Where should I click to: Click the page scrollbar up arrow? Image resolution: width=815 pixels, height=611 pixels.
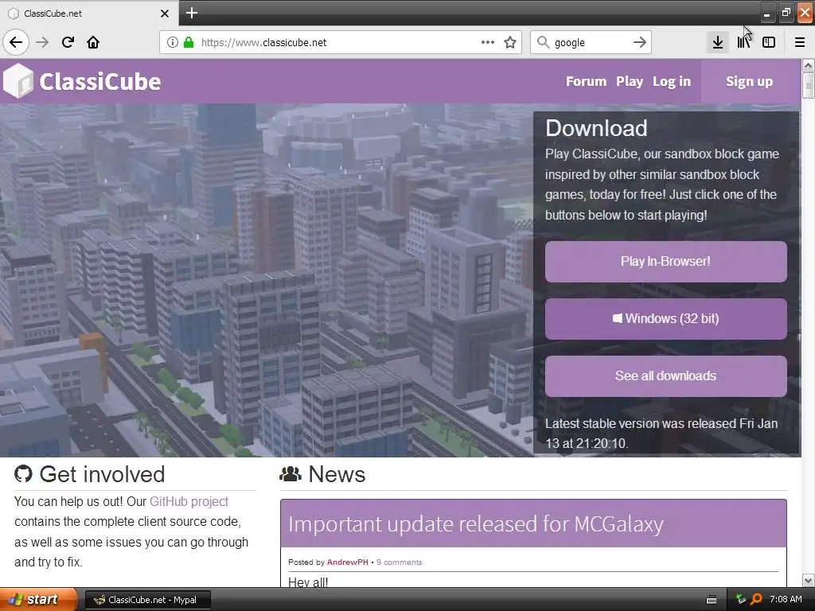click(x=808, y=65)
